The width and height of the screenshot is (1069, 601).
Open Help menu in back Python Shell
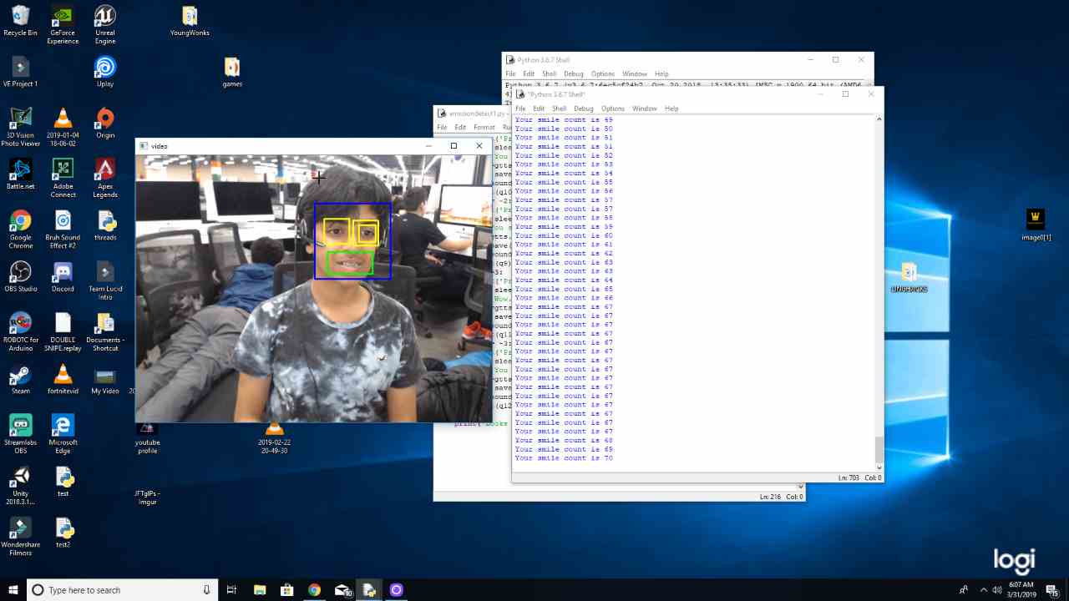[x=661, y=74]
